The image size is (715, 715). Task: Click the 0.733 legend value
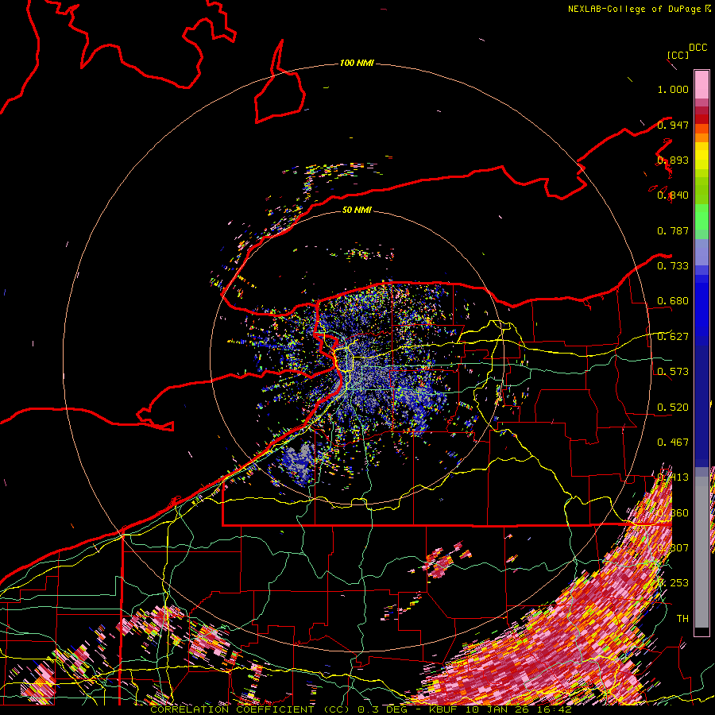click(x=673, y=266)
